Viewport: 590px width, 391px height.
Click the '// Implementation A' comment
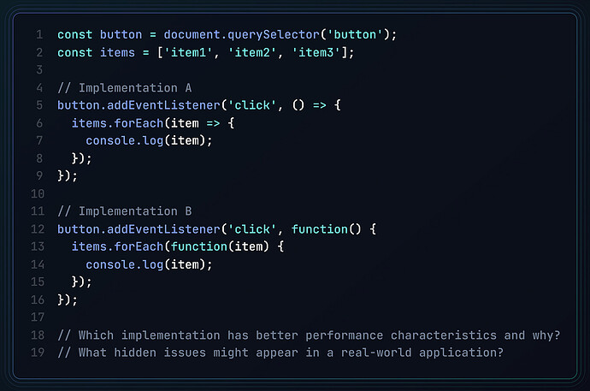click(124, 88)
